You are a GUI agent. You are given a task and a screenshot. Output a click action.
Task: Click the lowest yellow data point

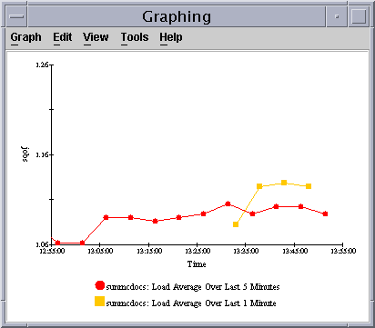pyautogui.click(x=236, y=224)
